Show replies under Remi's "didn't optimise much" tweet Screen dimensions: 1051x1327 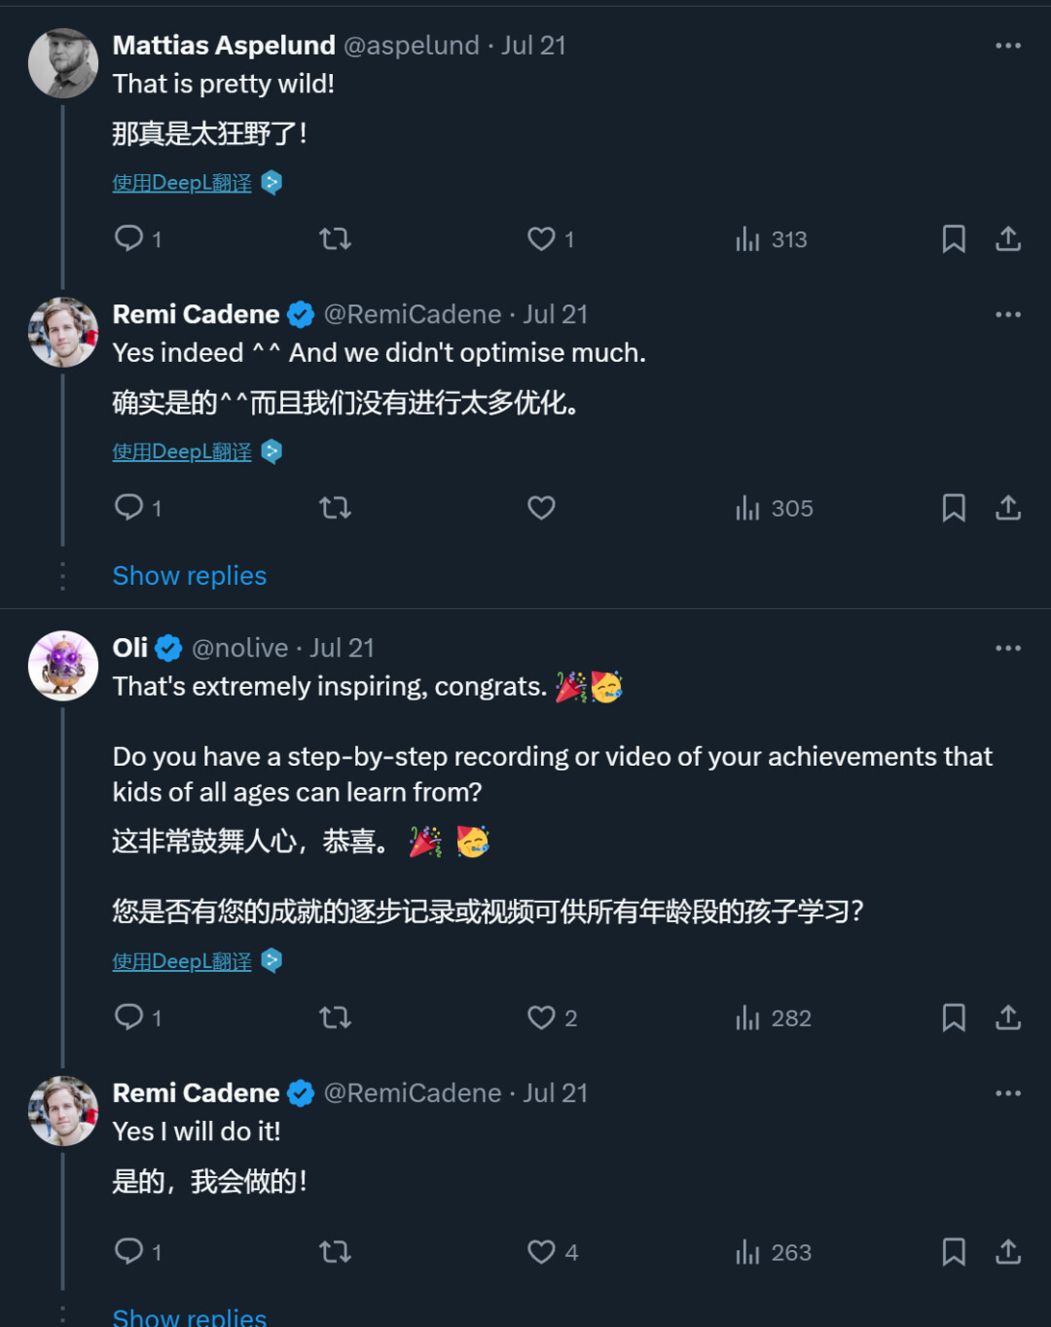tap(190, 576)
